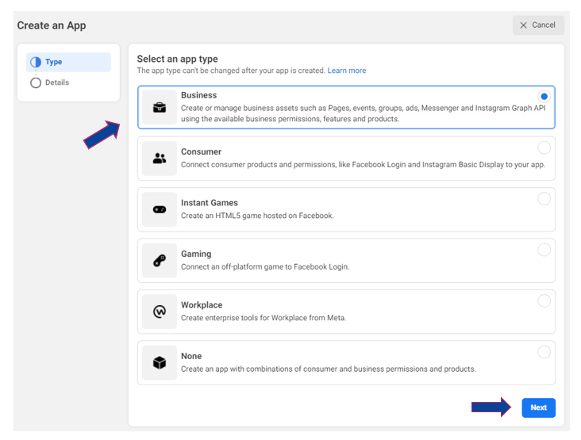Click the None cube icon
This screenshot has width=581, height=440.
tap(160, 363)
